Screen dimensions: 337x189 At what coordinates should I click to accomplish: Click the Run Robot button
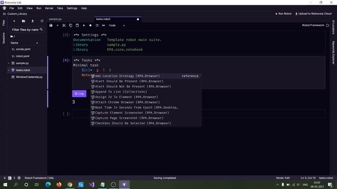(283, 14)
